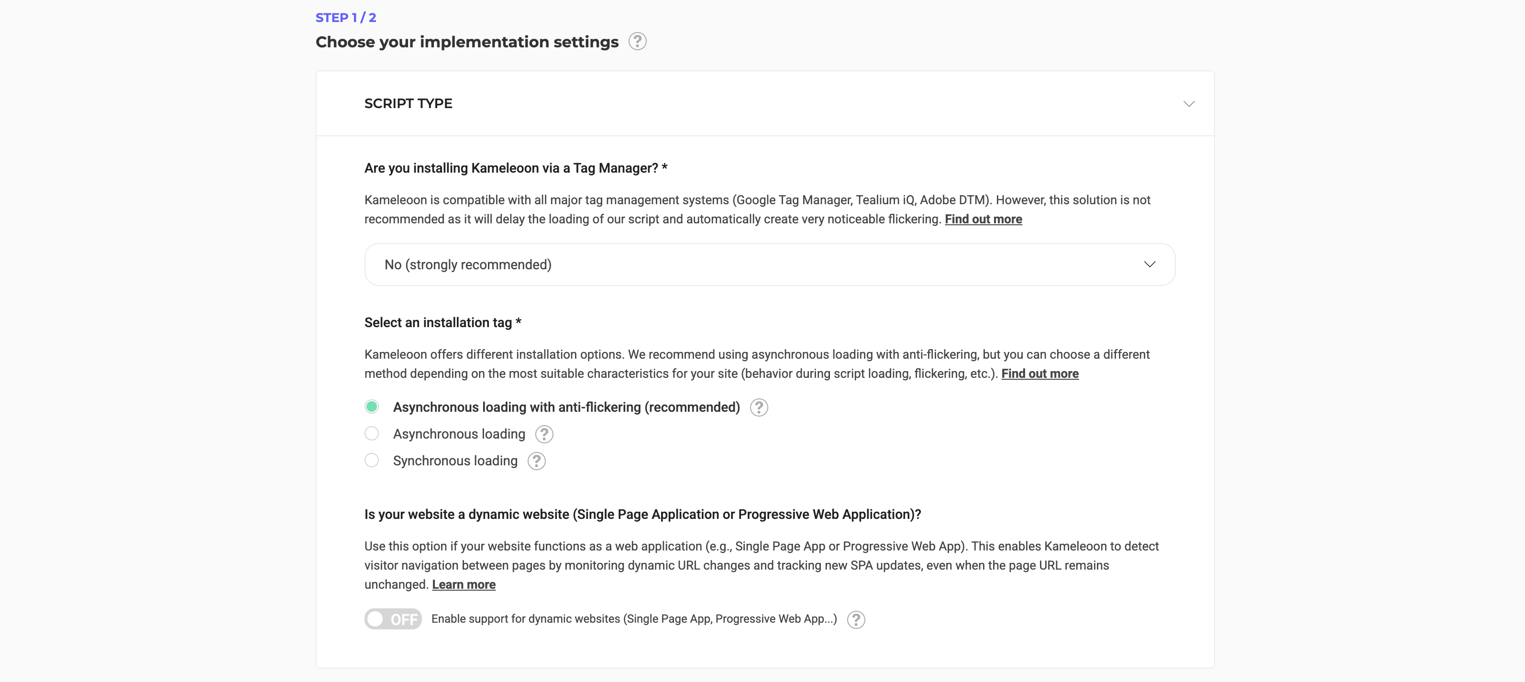This screenshot has width=1525, height=682.
Task: Enable support for dynamic websites toggle
Action: [x=393, y=619]
